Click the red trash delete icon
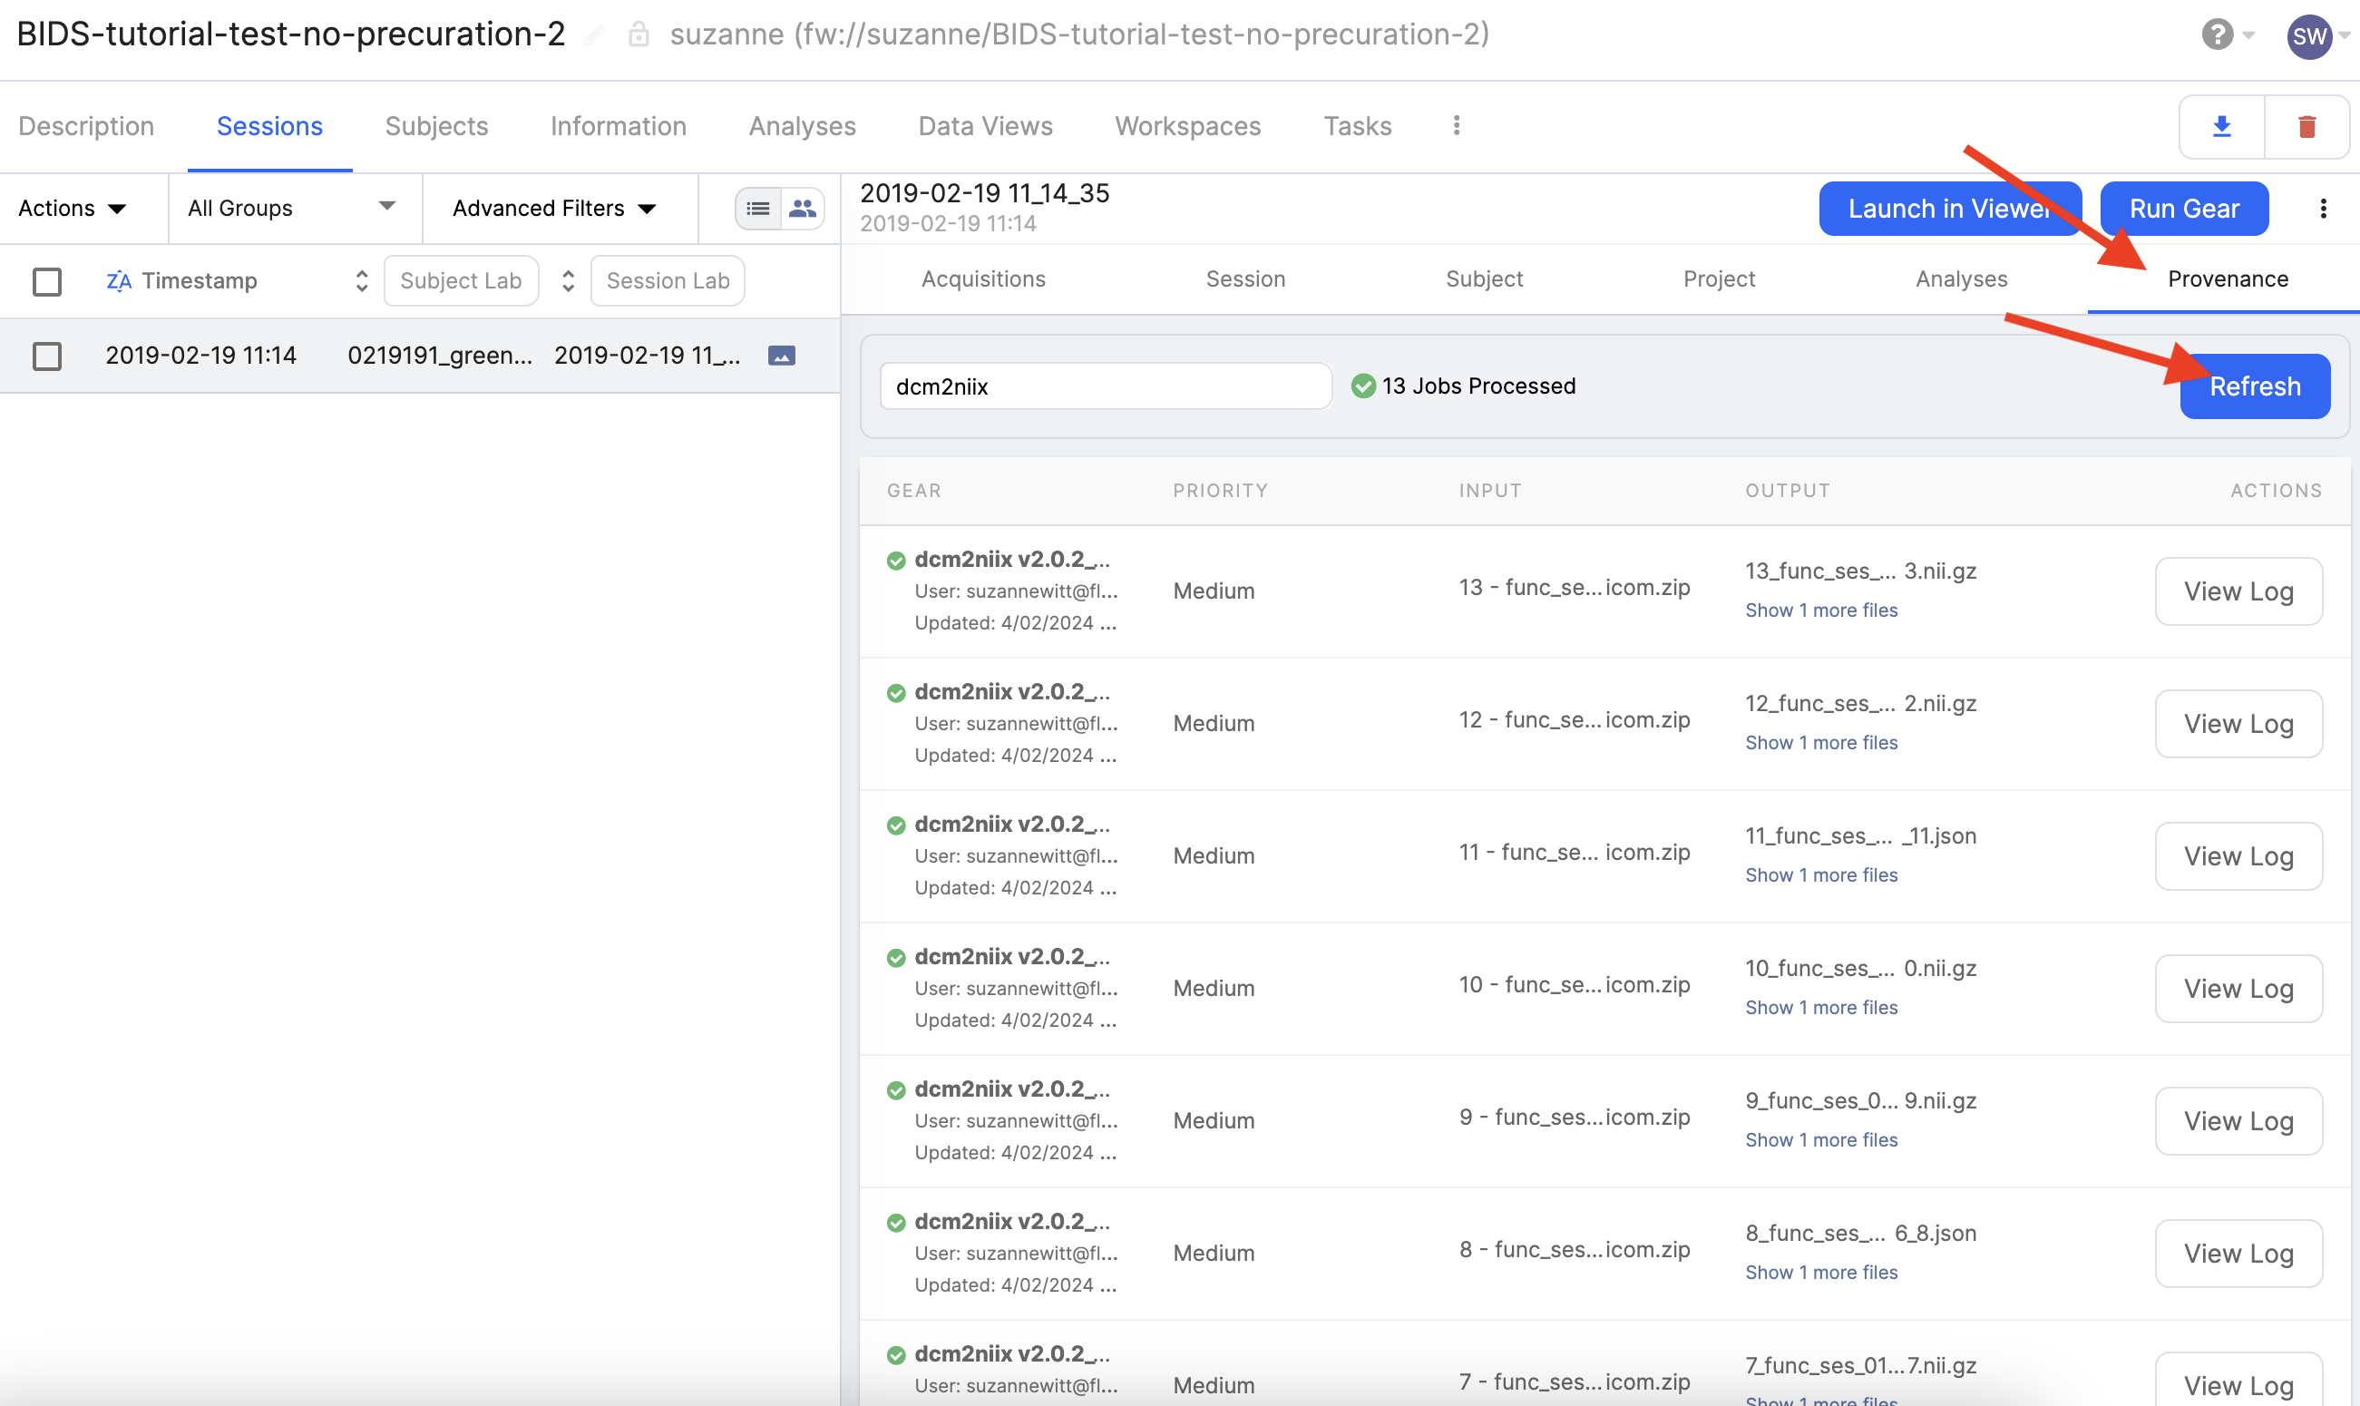2360x1406 pixels. [x=2307, y=127]
